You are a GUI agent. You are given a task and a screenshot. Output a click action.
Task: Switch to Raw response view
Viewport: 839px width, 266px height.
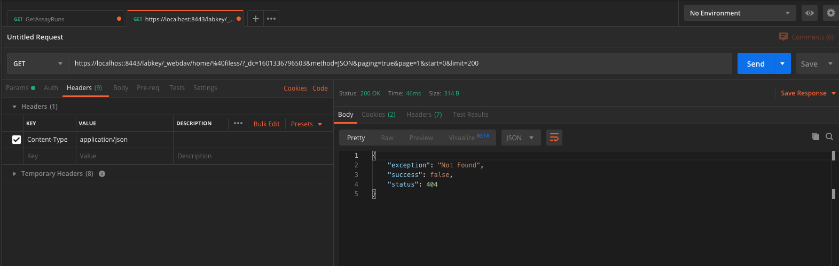point(387,138)
